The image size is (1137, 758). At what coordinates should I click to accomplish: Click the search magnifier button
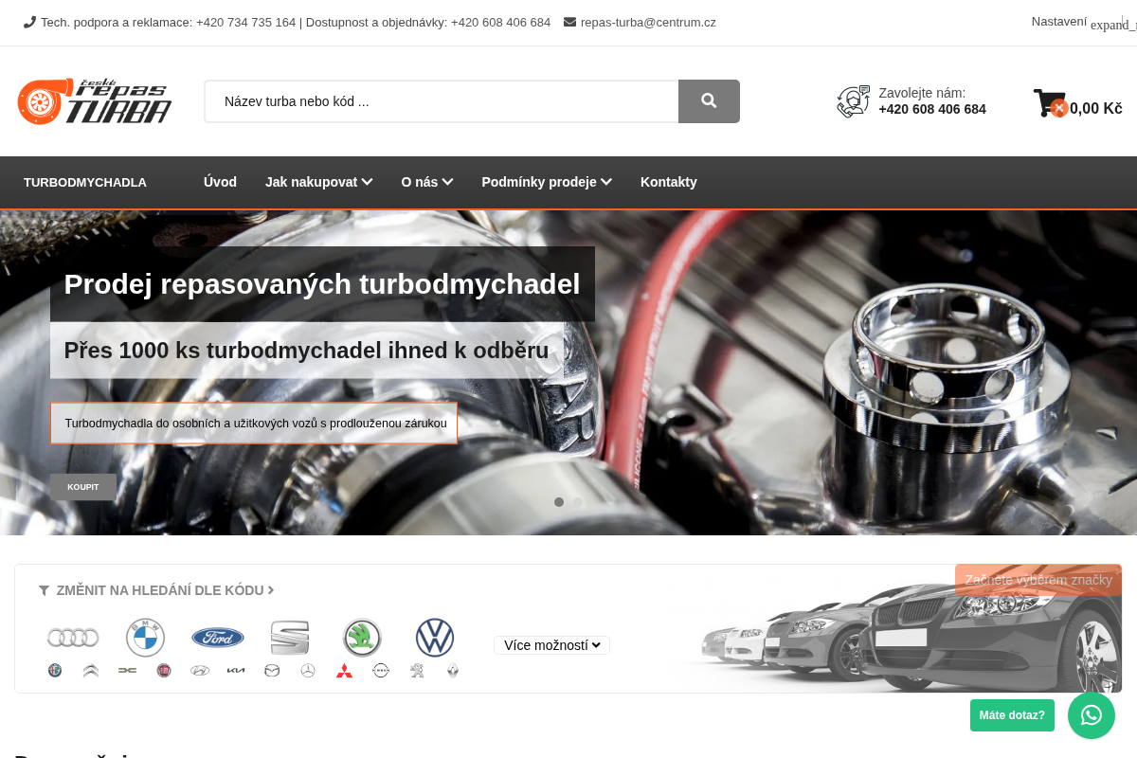[709, 101]
